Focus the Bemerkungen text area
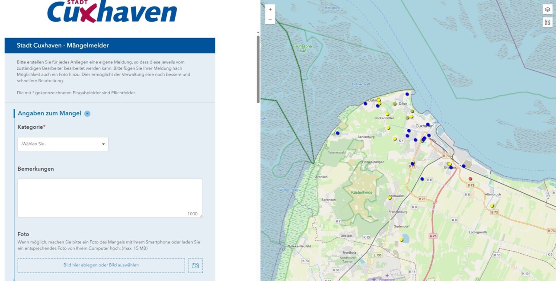The height and width of the screenshot is (281, 556). (x=110, y=198)
